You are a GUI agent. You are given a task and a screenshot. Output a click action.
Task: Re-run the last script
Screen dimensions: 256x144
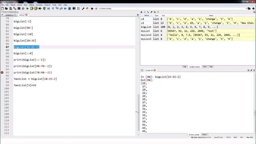tap(44, 8)
